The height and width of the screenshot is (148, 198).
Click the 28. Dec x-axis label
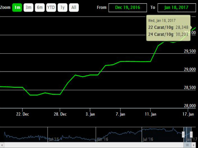(60, 114)
